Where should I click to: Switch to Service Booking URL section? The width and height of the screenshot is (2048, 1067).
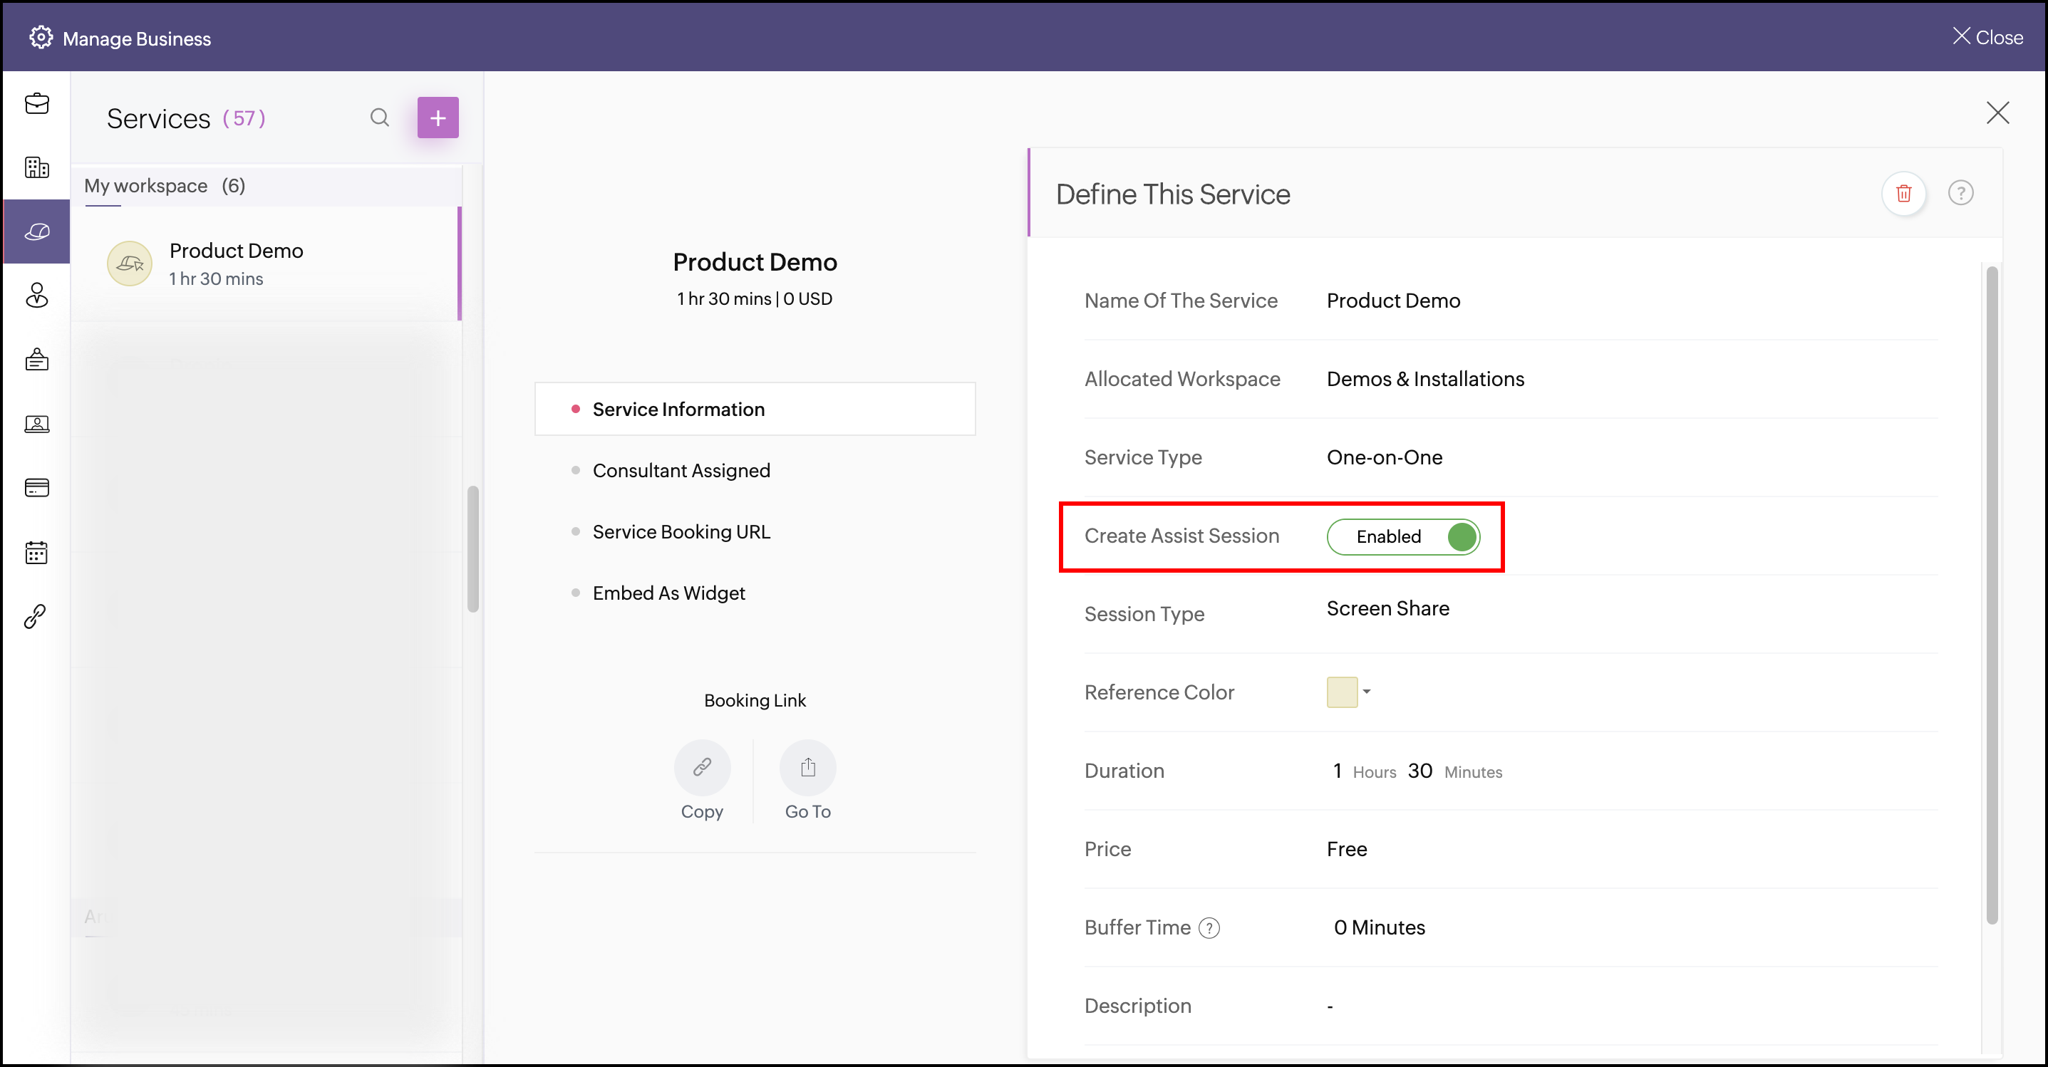[x=681, y=531]
